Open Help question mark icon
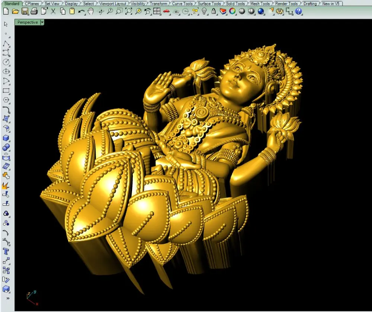The height and width of the screenshot is (312, 372). [299, 11]
